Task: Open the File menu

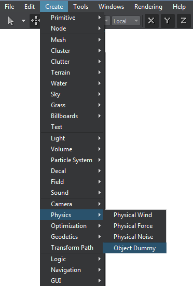Action: 9,7
